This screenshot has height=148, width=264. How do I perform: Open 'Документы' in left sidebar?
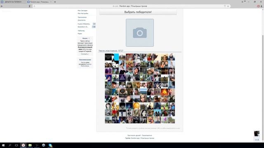[x=82, y=20]
